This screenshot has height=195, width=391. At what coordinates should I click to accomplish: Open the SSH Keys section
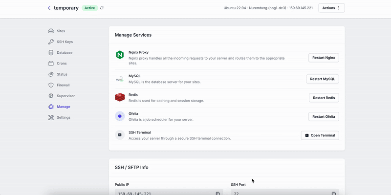(65, 42)
